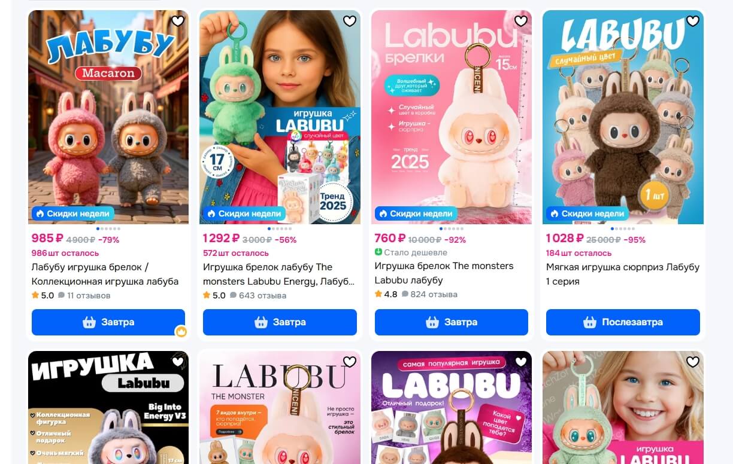The image size is (733, 464).
Task: Toggle heart on the 760 ₽ Labubu брелки card
Action: tap(521, 21)
